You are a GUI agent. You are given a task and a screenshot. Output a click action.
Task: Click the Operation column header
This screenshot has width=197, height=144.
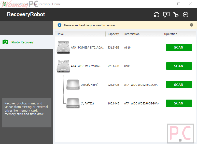click(x=178, y=34)
